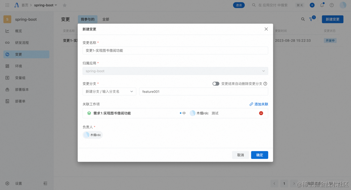Open the help question mark icon

331,5
